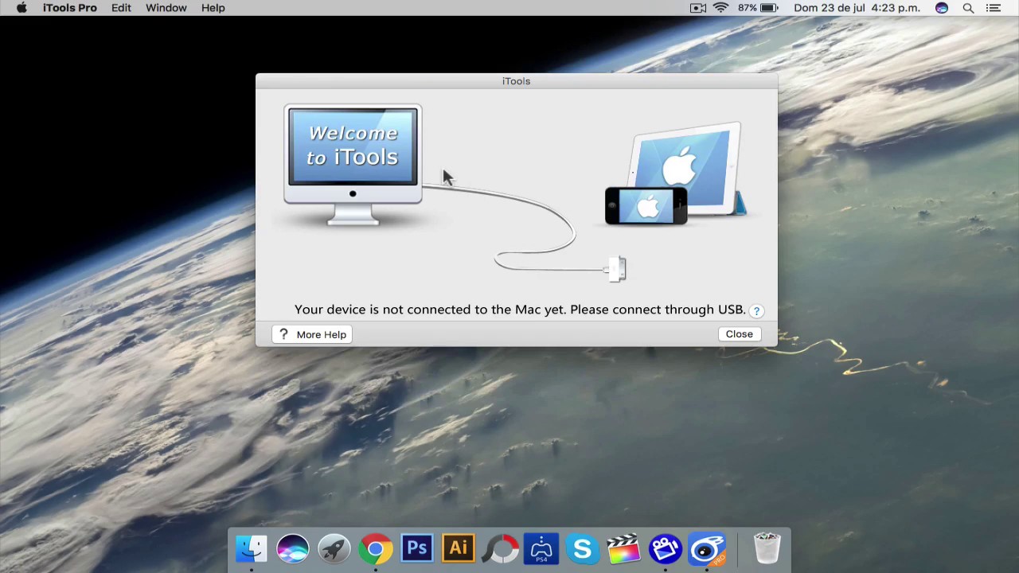Viewport: 1019px width, 573px height.
Task: Click the USB connector illustration
Action: pyautogui.click(x=617, y=269)
